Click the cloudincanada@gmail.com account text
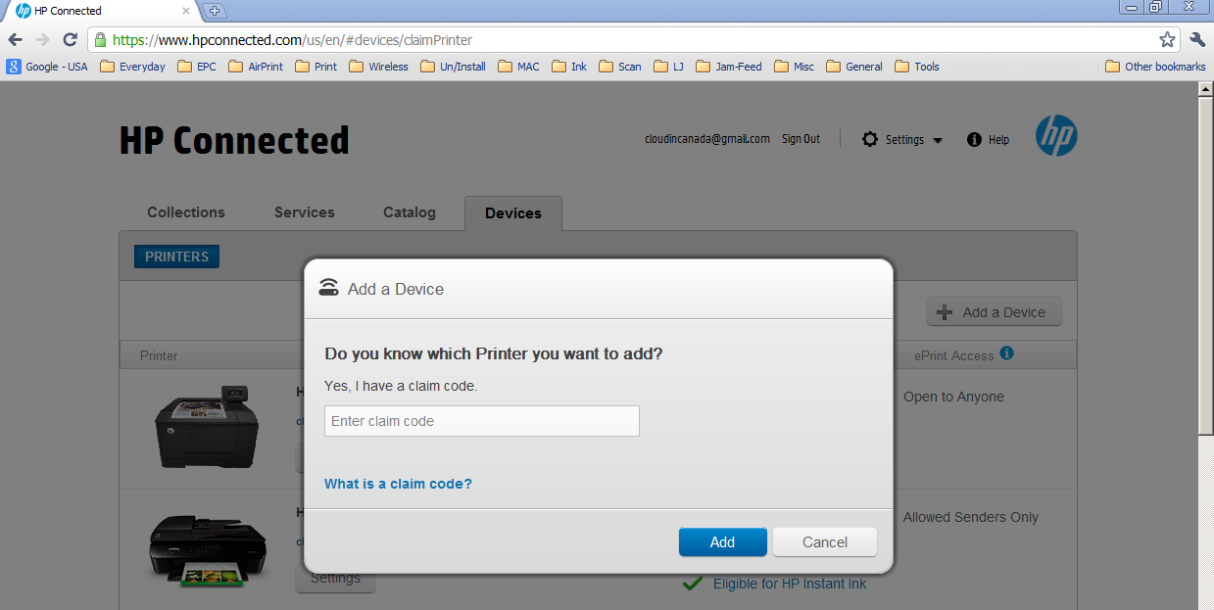Screen dimensions: 1214x610 pyautogui.click(x=706, y=139)
